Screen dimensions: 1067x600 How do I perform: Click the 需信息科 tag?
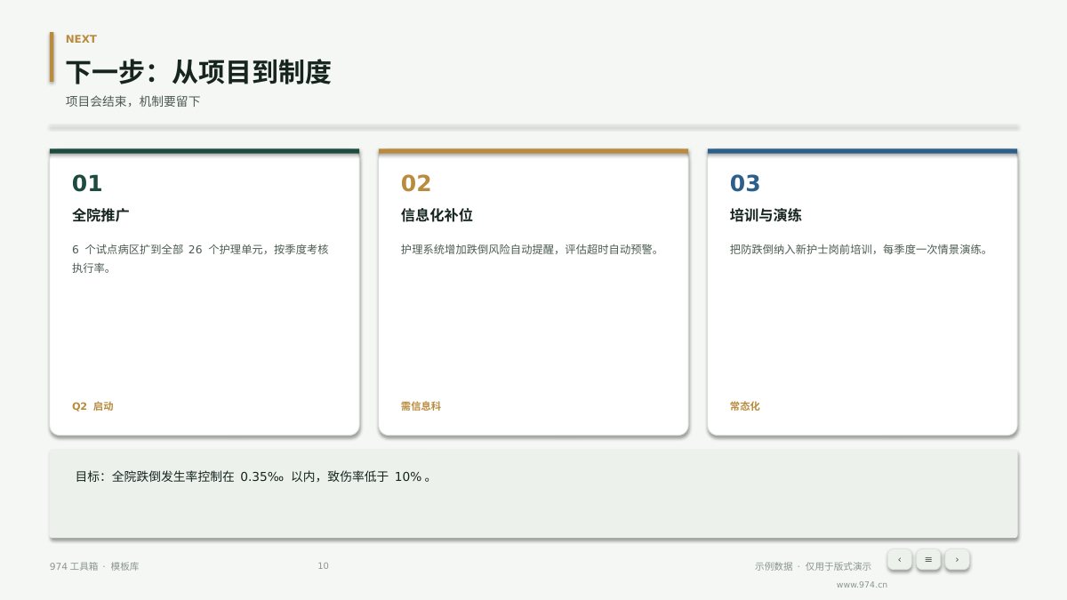[x=421, y=406]
